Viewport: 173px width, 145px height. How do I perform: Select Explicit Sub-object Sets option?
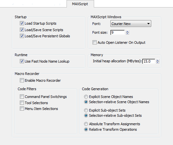(x=86, y=110)
